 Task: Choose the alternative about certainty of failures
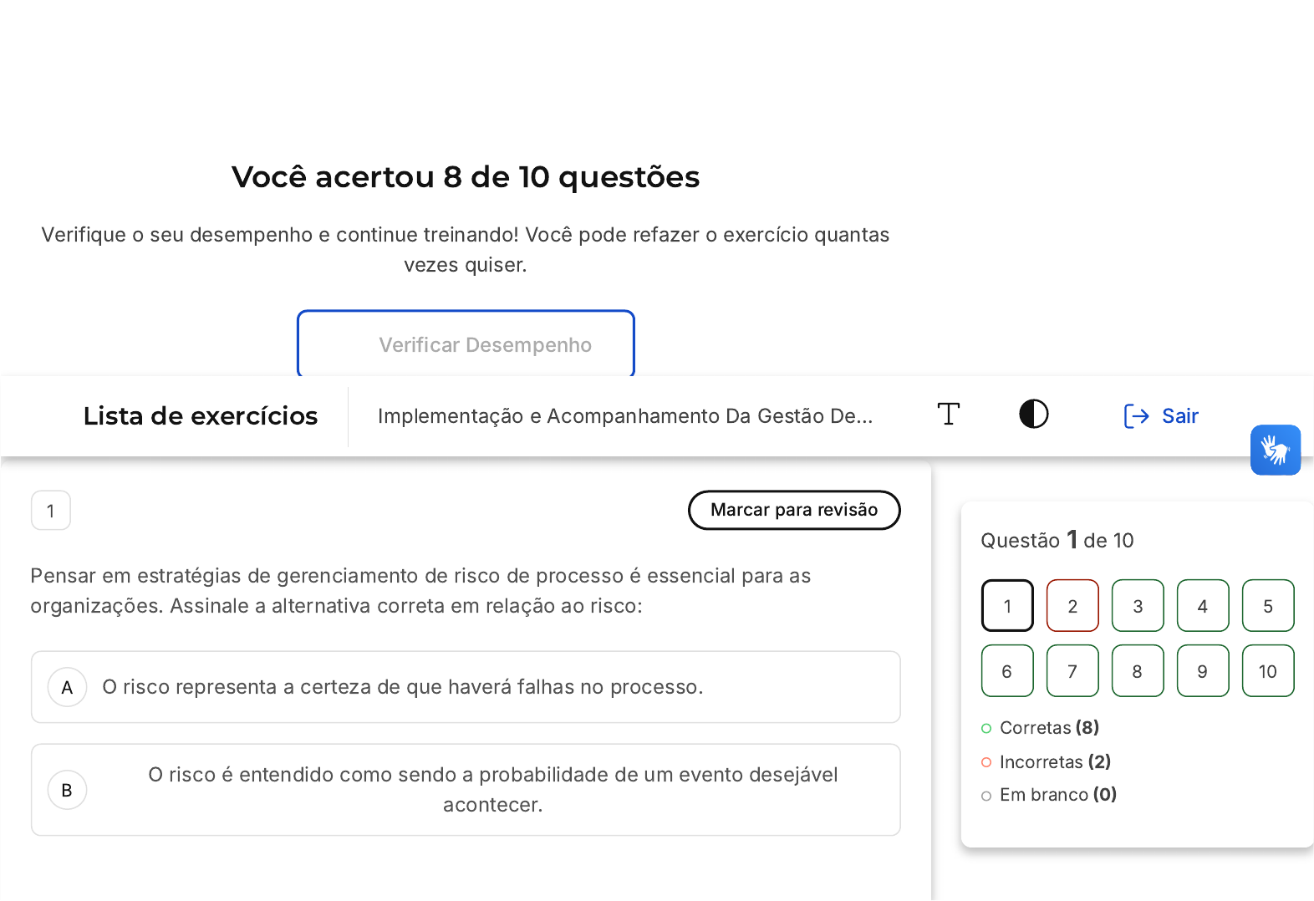click(402, 687)
